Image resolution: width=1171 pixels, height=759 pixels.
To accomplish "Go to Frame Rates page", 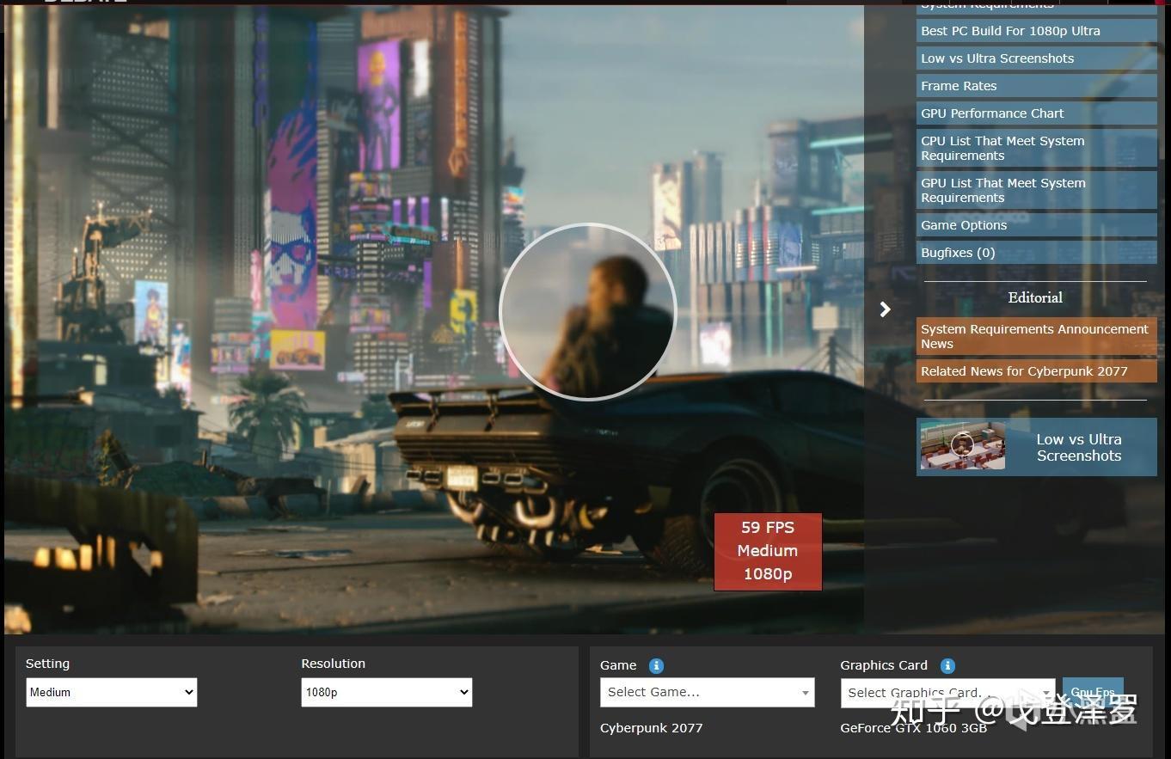I will click(1036, 86).
